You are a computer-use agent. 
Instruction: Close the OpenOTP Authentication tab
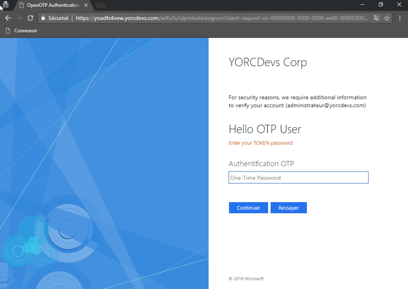(86, 5)
